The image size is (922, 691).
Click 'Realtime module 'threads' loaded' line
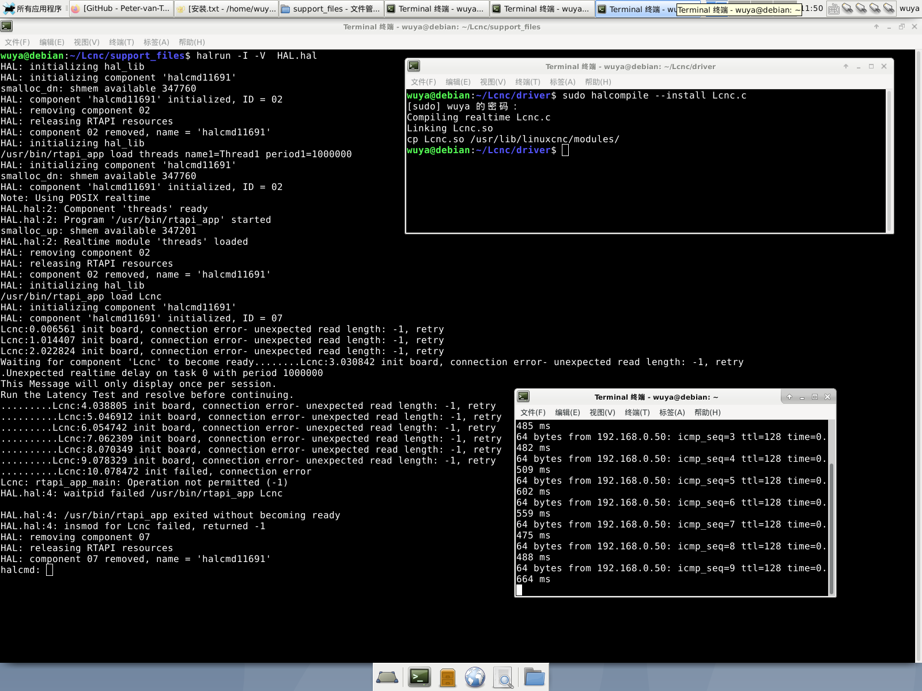tap(124, 242)
